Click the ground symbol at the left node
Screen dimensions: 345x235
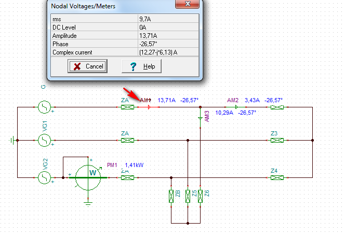coord(11,140)
